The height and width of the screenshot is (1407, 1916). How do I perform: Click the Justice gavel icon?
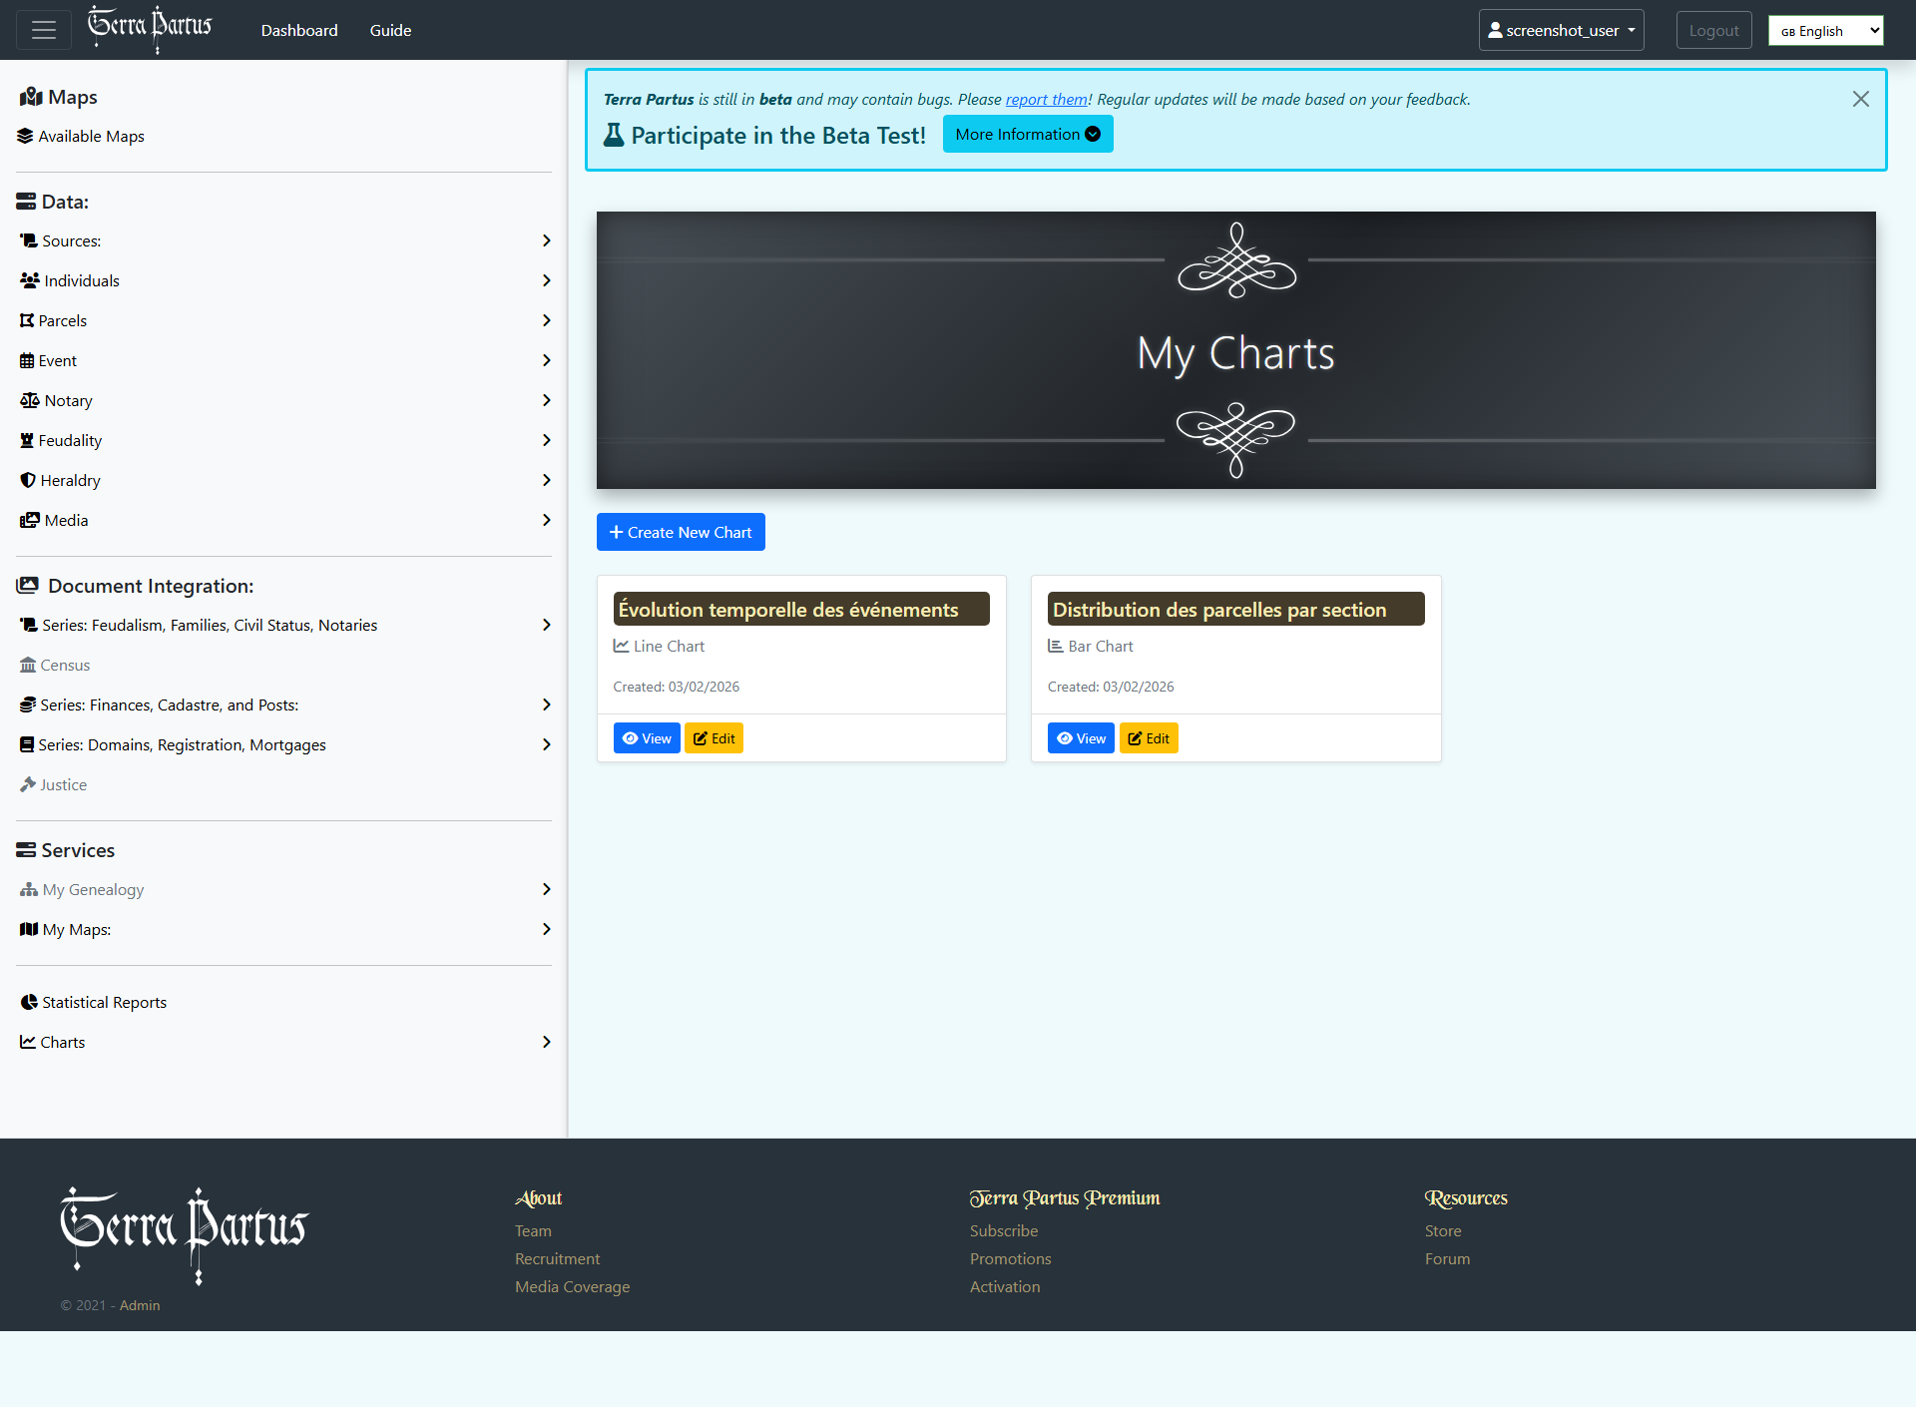point(28,784)
